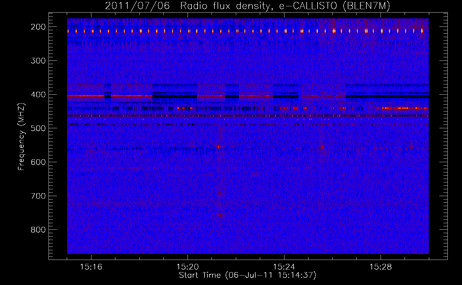462x285 pixels.
Task: Click the 'Frequency (MHZ)' axis title
Action: click(22, 137)
